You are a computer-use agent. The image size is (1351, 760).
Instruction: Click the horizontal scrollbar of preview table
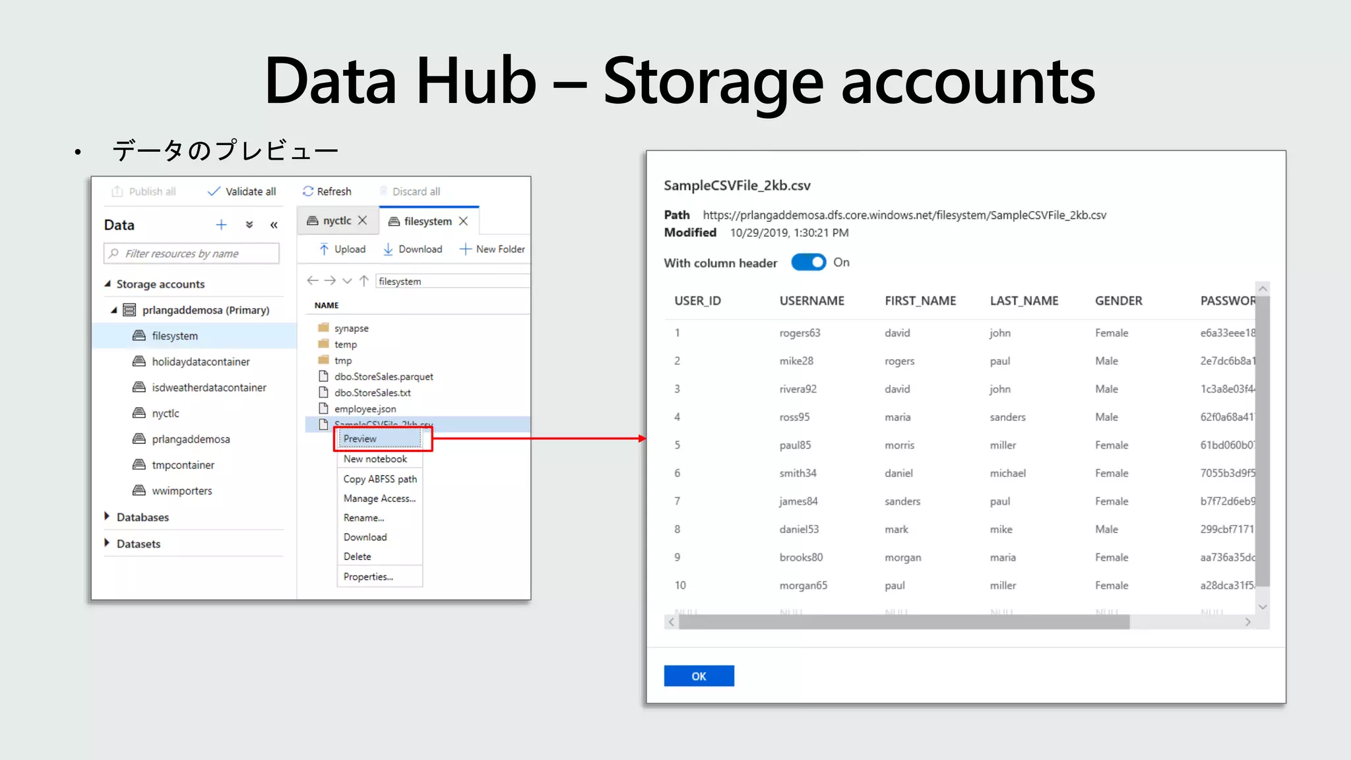click(x=904, y=622)
